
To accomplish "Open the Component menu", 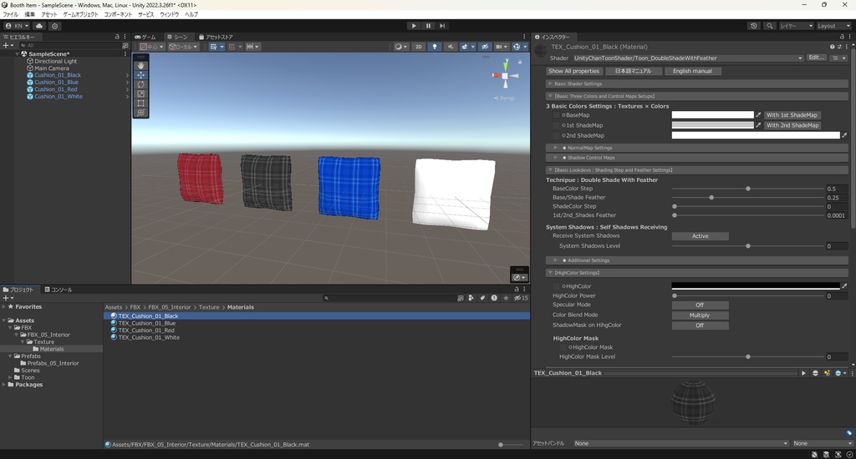I will (x=118, y=14).
